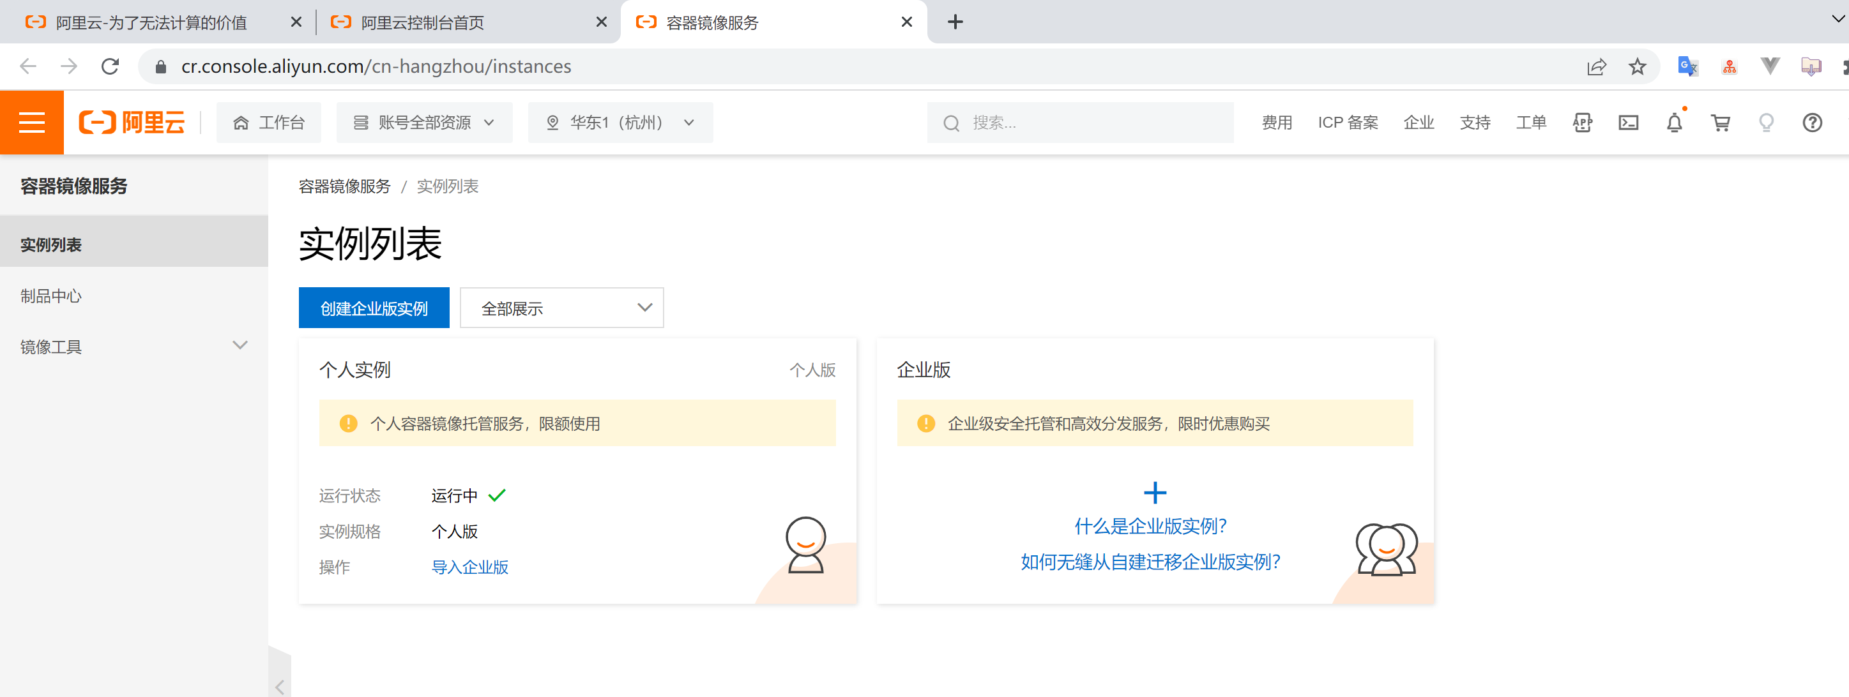Click the API debugger icon
Screen dimensions: 1849x697
pyautogui.click(x=1582, y=123)
